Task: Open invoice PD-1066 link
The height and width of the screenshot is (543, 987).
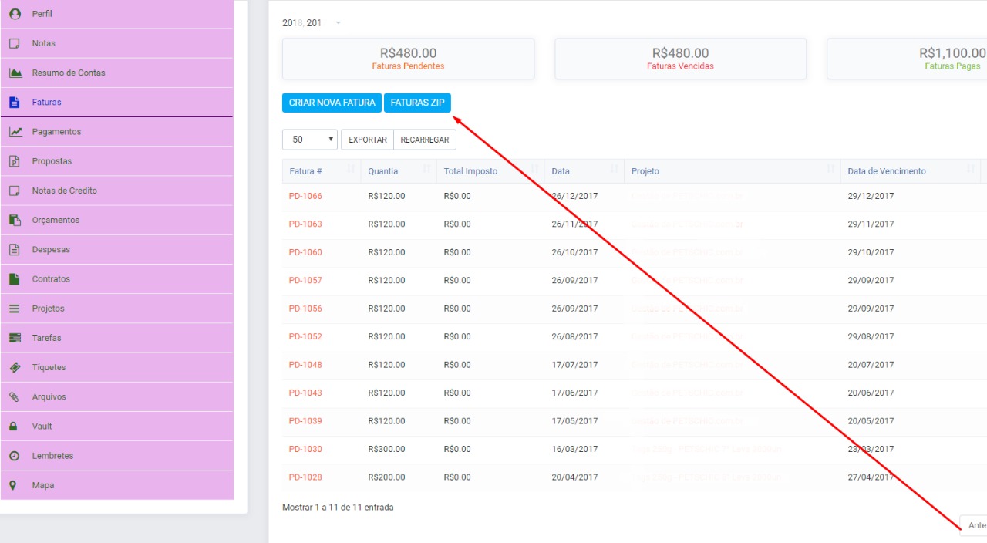Action: (x=305, y=196)
